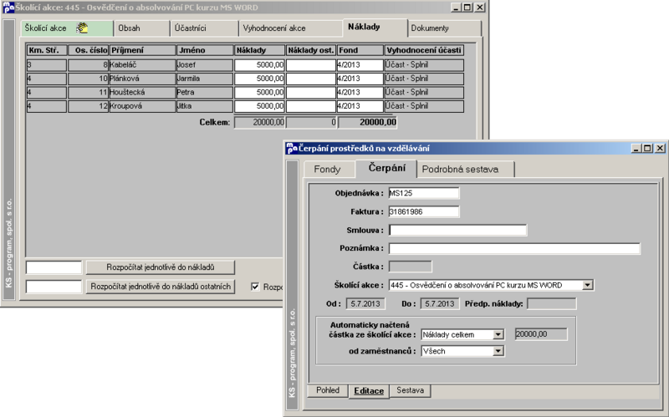The height and width of the screenshot is (417, 669).
Task: Click Účast - Splnil in Josef row
Action: pyautogui.click(x=424, y=65)
